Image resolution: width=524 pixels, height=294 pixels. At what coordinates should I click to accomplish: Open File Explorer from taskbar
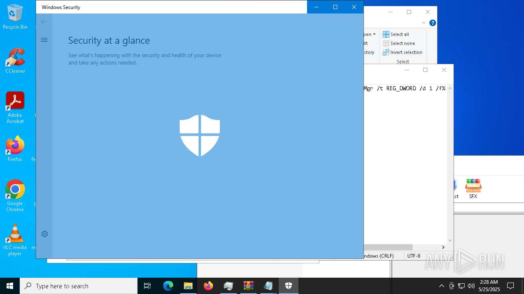188,286
